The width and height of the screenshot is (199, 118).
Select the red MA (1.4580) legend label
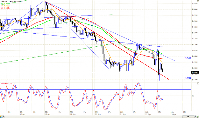pyautogui.click(x=5, y=8)
